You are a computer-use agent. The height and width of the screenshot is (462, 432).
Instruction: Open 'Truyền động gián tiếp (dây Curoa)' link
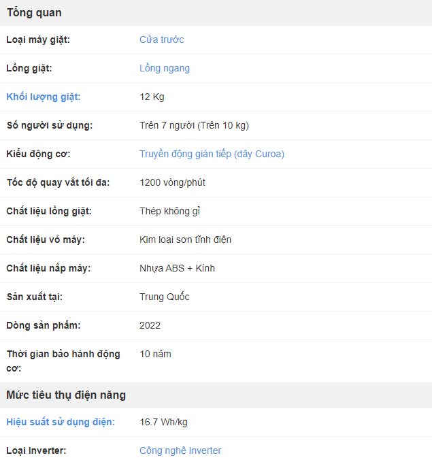[x=212, y=154]
